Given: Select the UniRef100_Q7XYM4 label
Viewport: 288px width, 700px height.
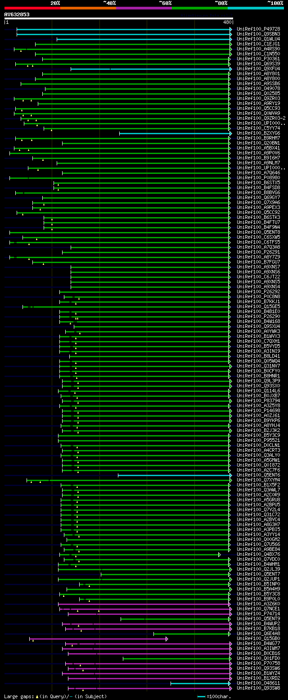Looking at the screenshot, I should (258, 480).
